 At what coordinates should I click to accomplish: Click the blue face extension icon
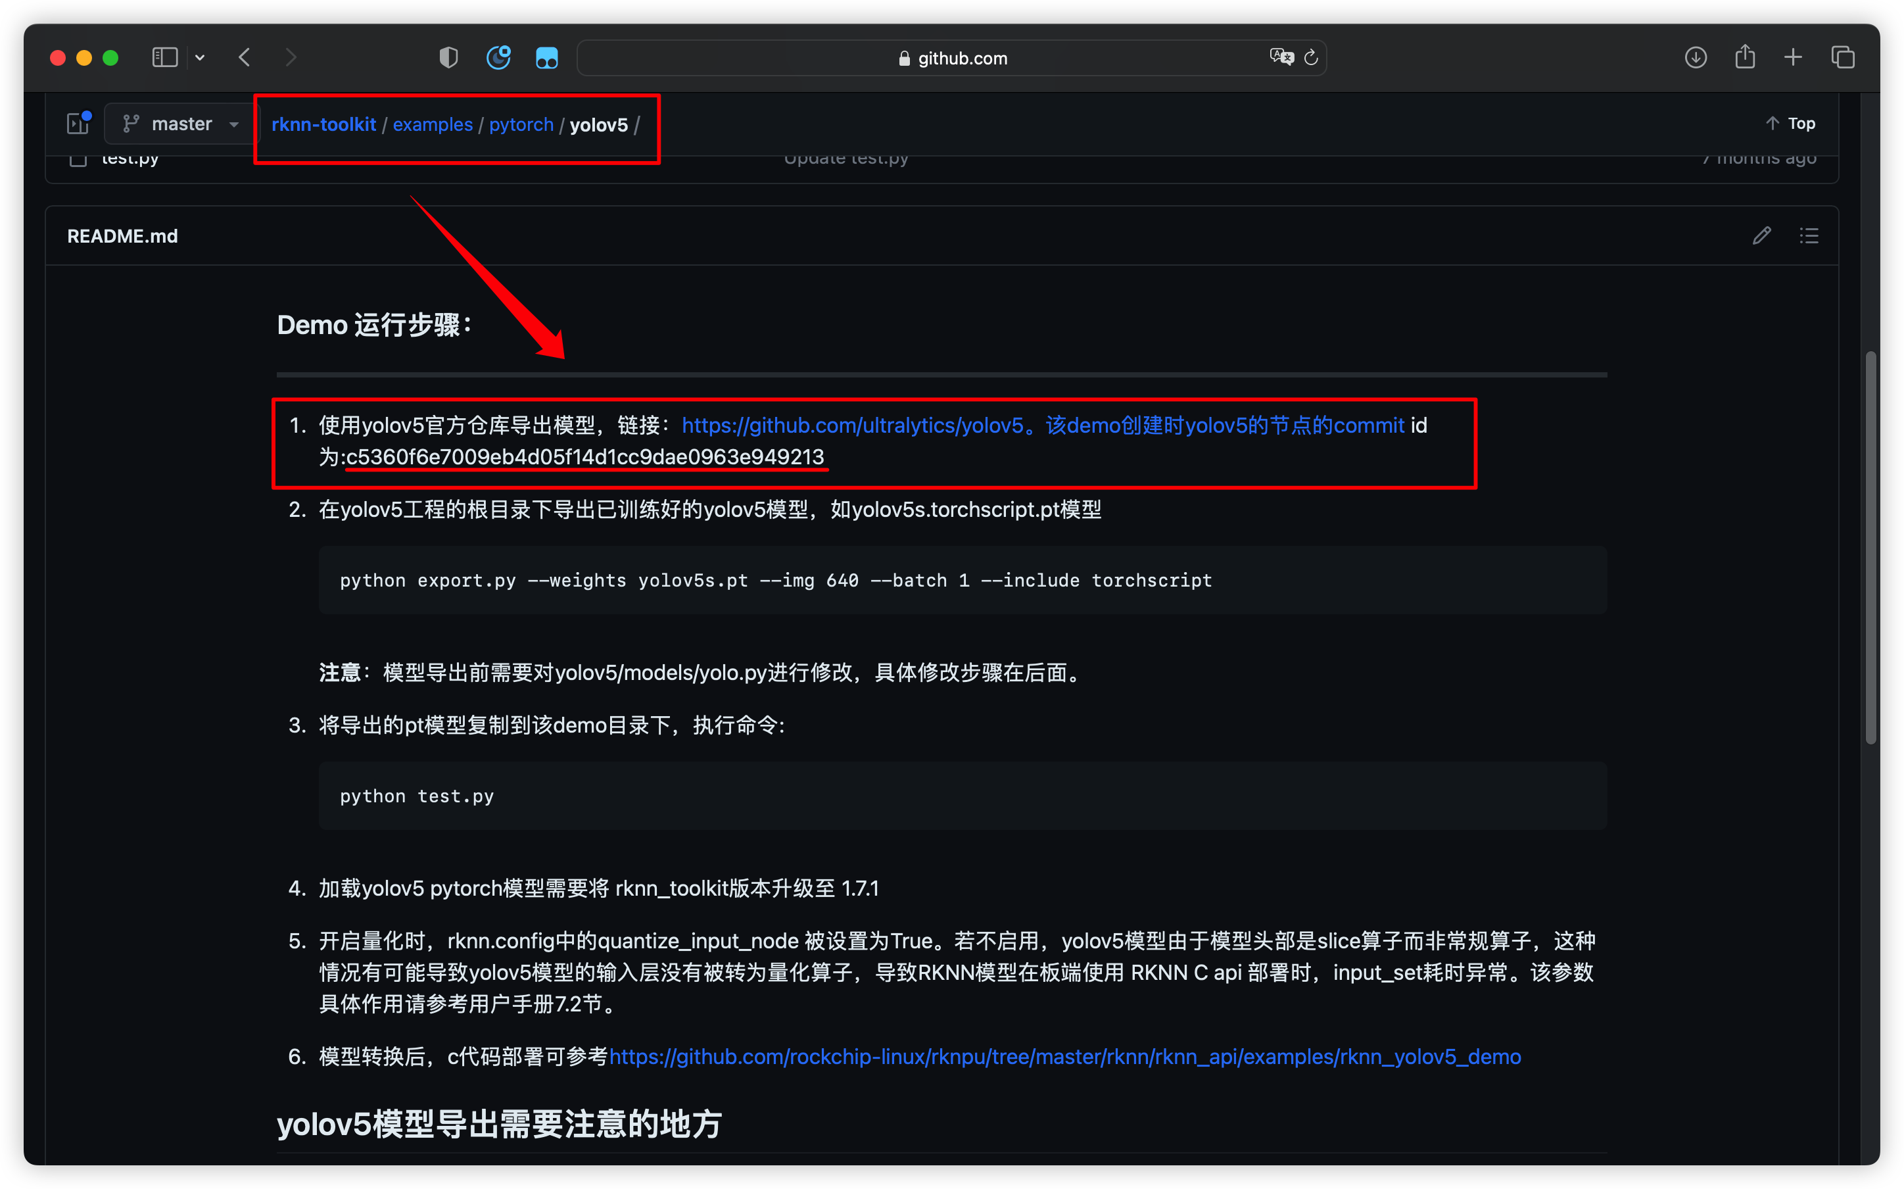point(547,57)
